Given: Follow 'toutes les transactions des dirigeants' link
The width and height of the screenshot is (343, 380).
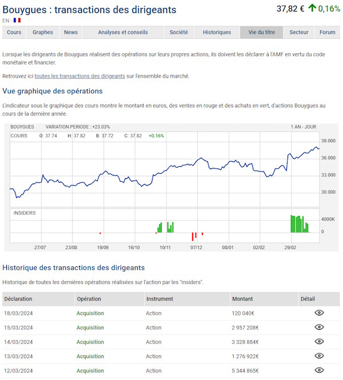Looking at the screenshot, I should pyautogui.click(x=80, y=76).
